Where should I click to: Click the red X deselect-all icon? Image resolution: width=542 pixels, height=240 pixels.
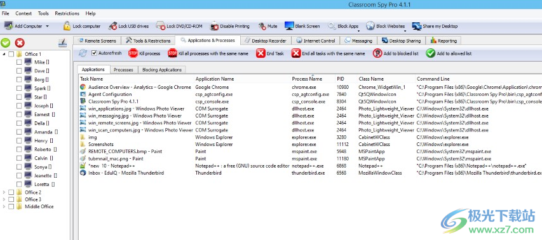tap(20, 43)
